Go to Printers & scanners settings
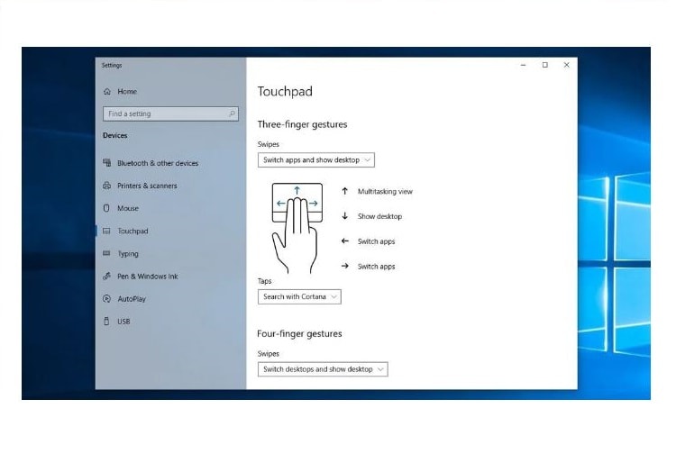Viewport: 676px width, 463px height. (147, 186)
